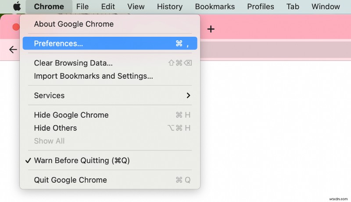Open the Profiles menu
Image resolution: width=351 pixels, height=202 pixels.
click(x=261, y=7)
